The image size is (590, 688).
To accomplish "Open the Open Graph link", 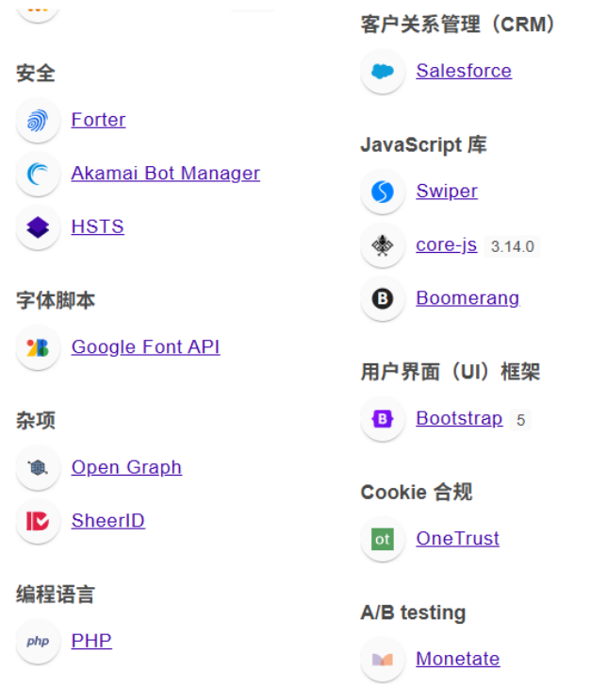I will pyautogui.click(x=126, y=467).
